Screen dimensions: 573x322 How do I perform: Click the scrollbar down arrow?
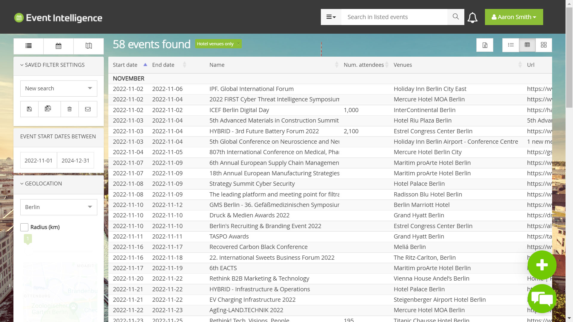click(x=569, y=318)
